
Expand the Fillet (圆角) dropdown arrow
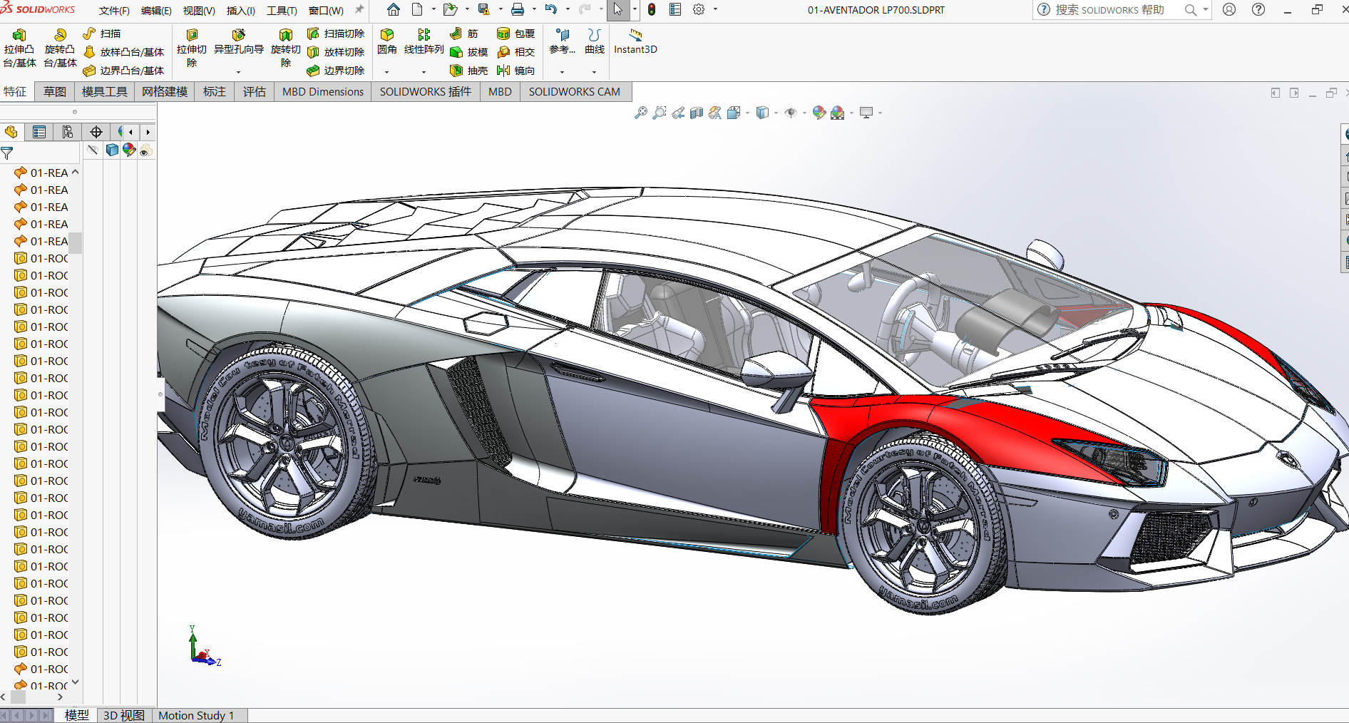(x=387, y=71)
